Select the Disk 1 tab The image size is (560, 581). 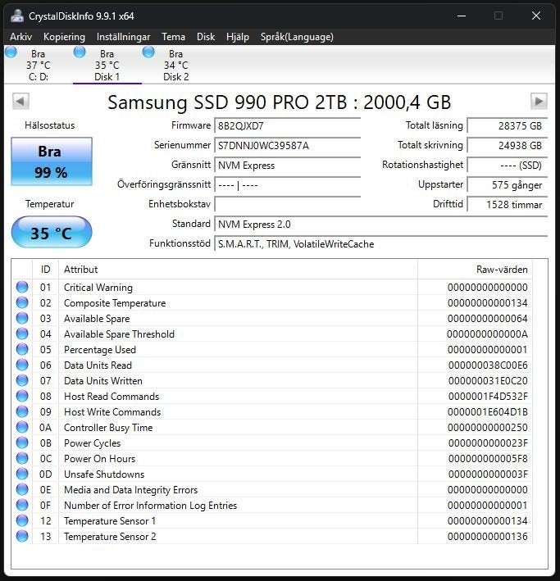click(107, 66)
